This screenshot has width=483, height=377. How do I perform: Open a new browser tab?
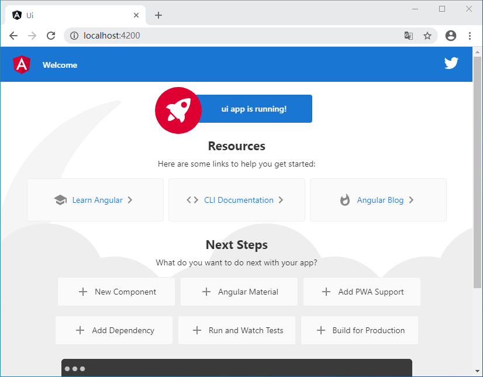[x=158, y=15]
